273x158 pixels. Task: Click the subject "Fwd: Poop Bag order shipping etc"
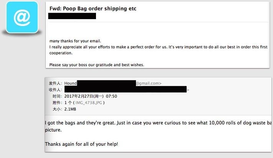(x=93, y=8)
